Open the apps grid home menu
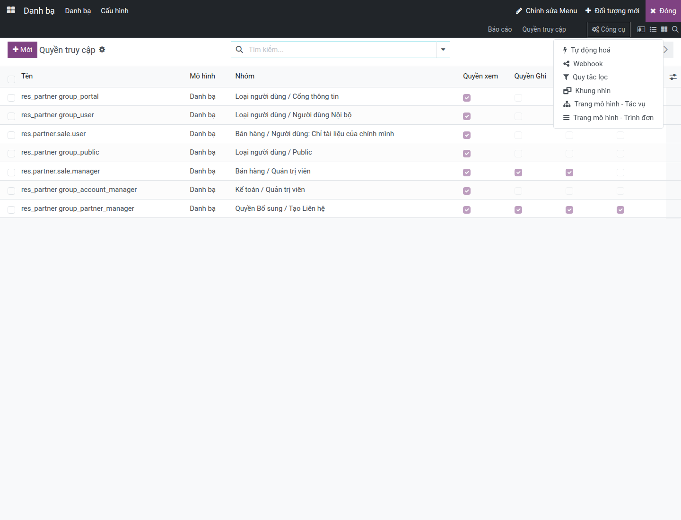The height and width of the screenshot is (520, 681). (x=11, y=10)
